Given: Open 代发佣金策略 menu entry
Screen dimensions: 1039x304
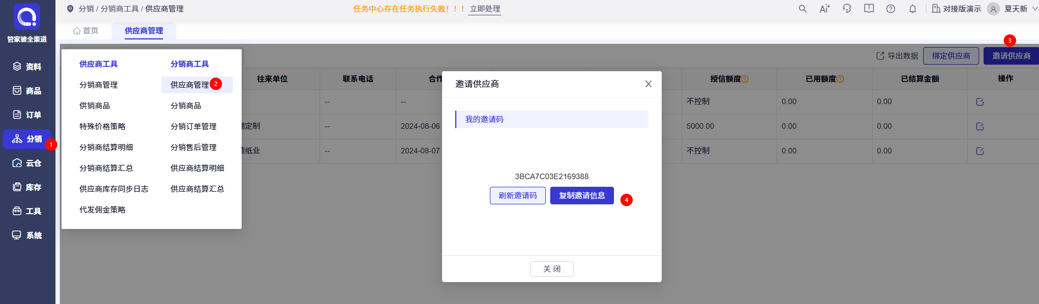Looking at the screenshot, I should (x=102, y=210).
